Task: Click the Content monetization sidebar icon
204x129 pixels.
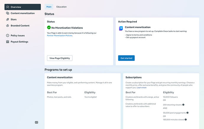Action: click(x=8, y=13)
